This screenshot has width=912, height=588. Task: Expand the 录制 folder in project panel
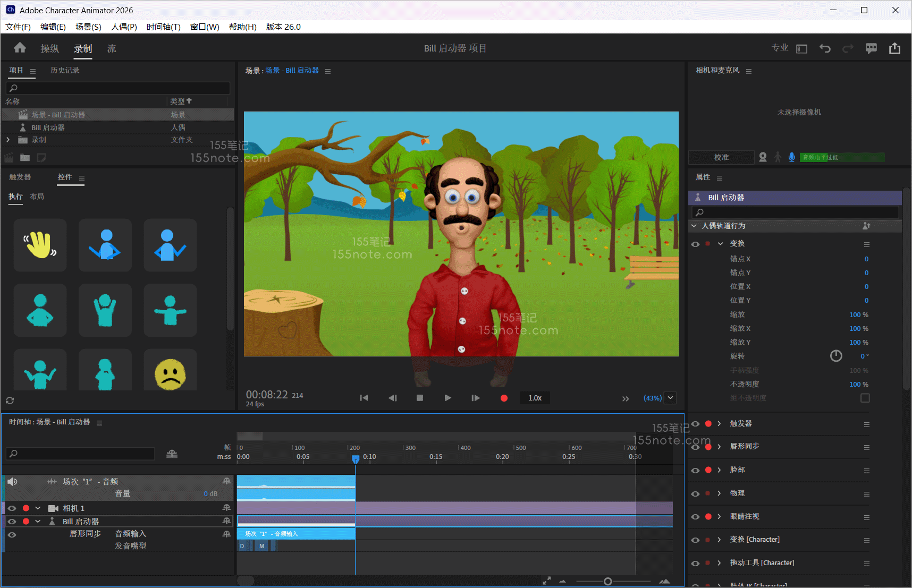coord(8,140)
